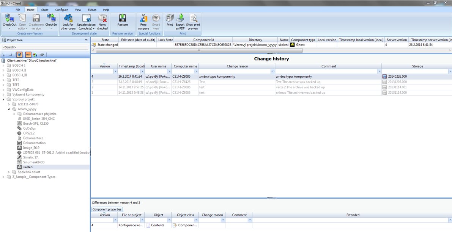Select the 840D_Serien-IBN_CNC tree item
The image size is (452, 232).
[x=39, y=119]
